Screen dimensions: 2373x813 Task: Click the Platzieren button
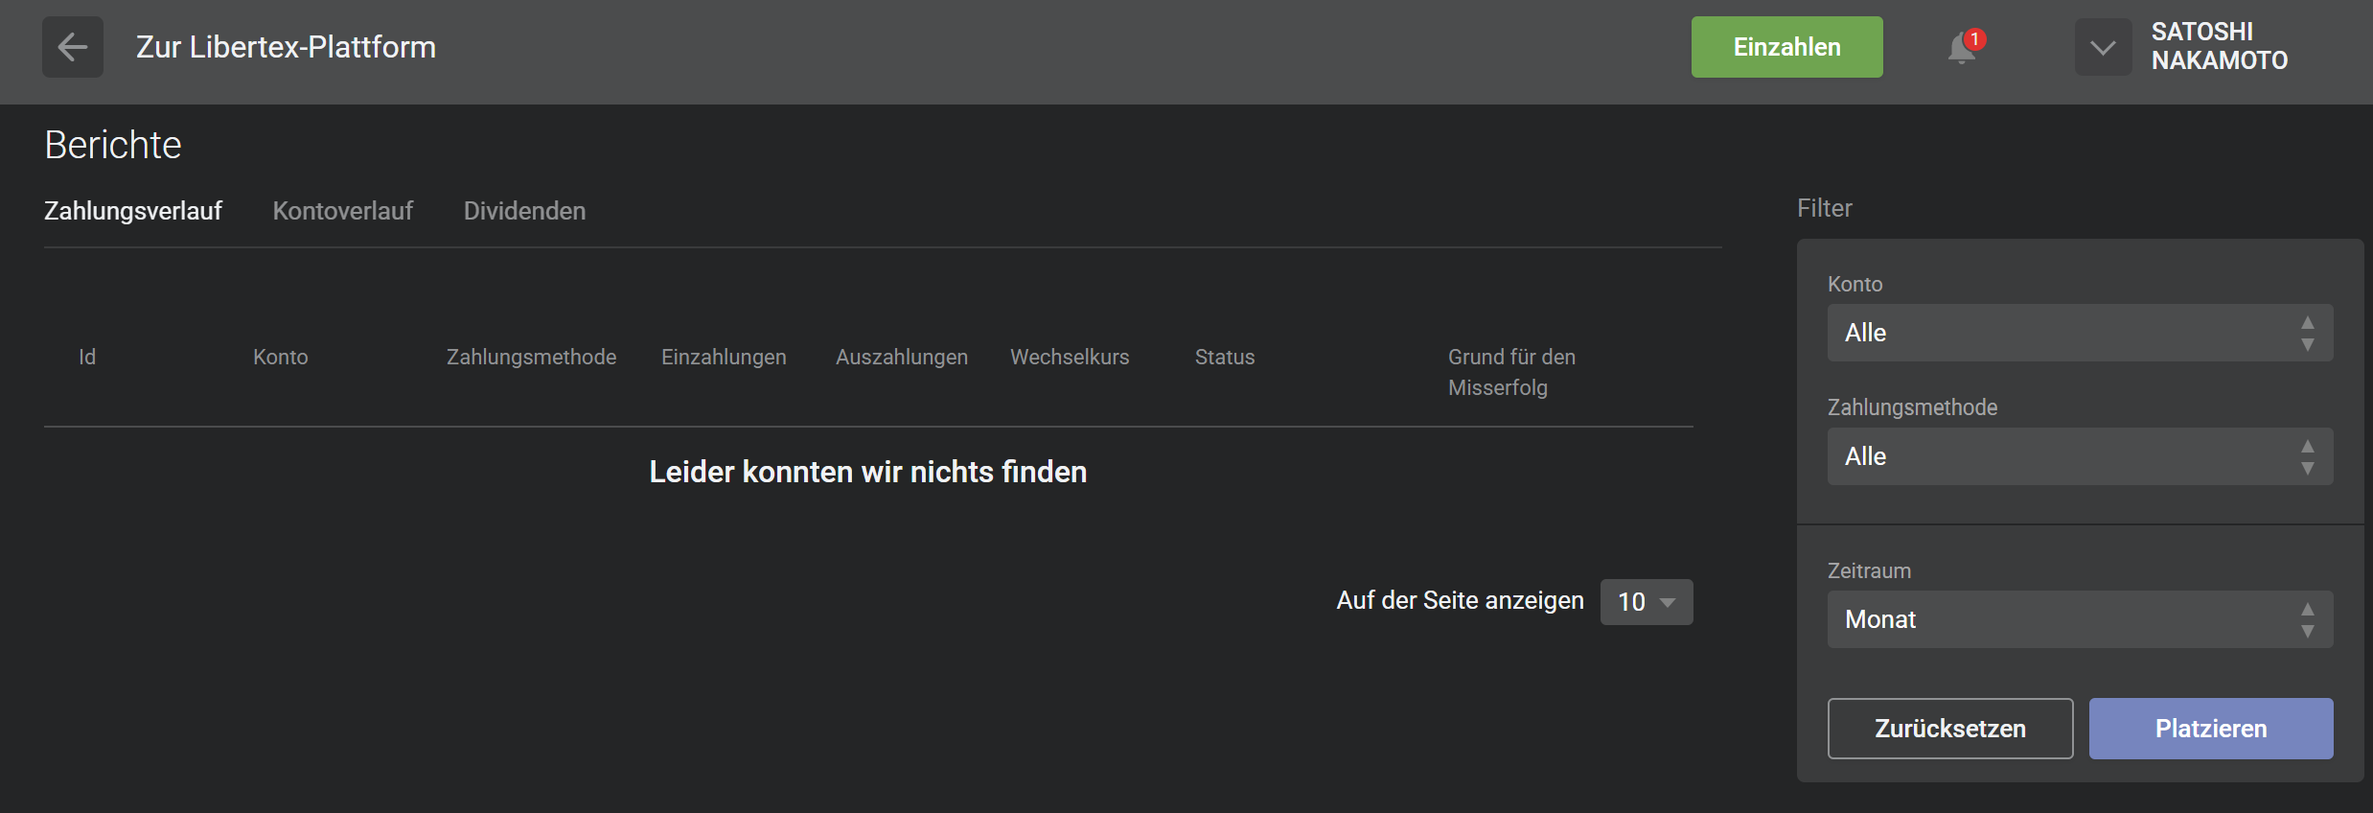[2211, 729]
